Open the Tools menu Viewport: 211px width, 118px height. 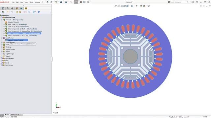(32, 2)
